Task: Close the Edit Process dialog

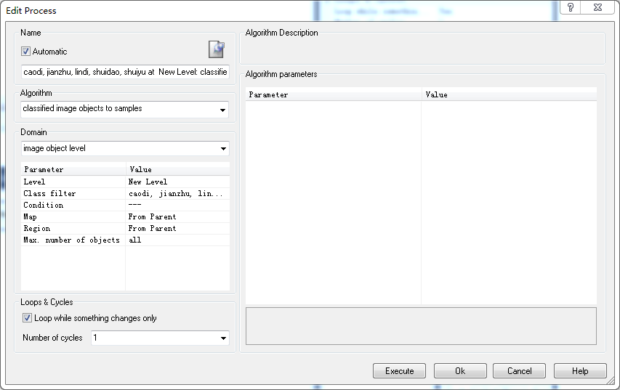Action: pyautogui.click(x=597, y=7)
